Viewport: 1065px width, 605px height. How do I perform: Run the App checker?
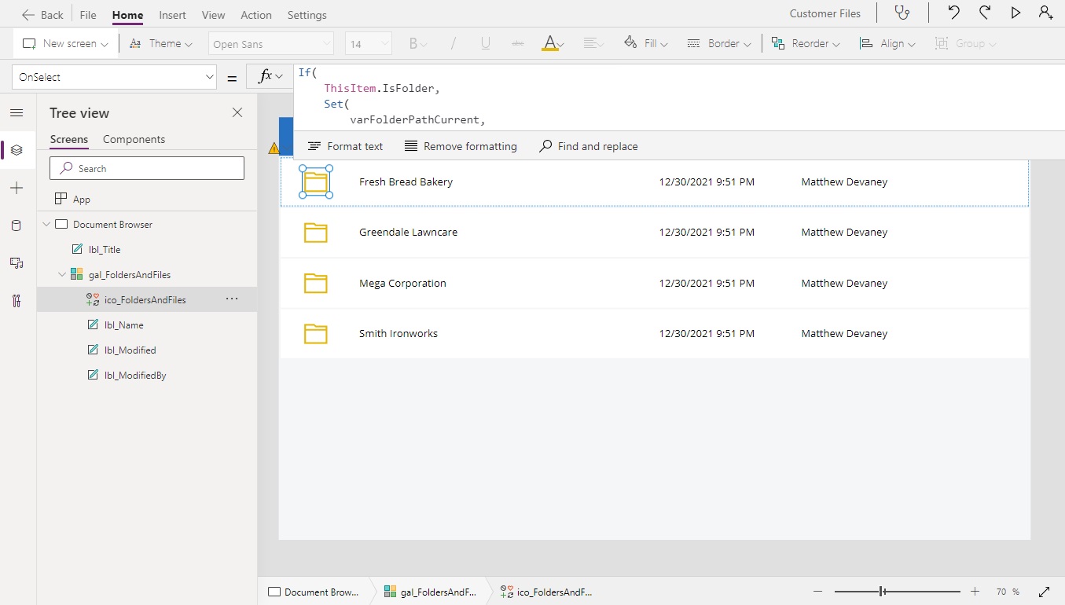pos(902,13)
